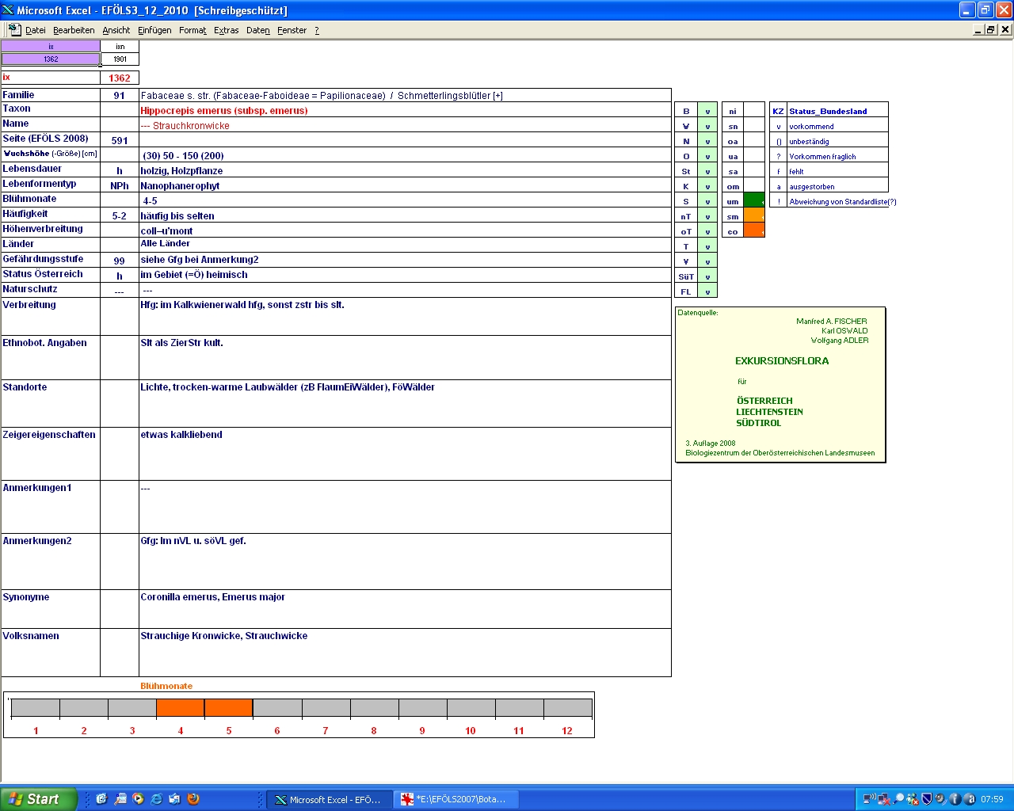This screenshot has width=1014, height=811.
Task: Open the Extras menu
Action: (x=226, y=30)
